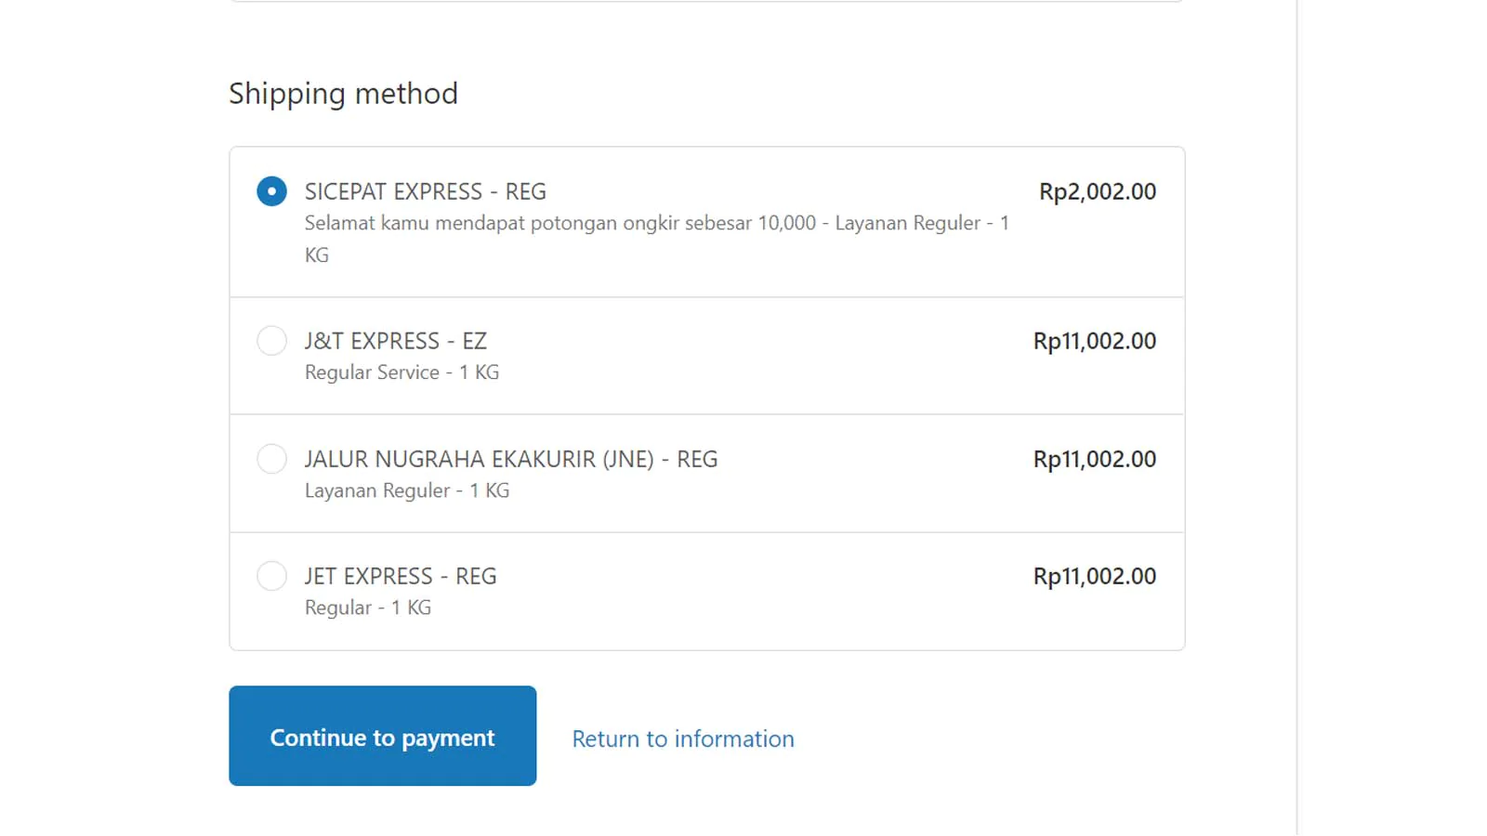This screenshot has width=1487, height=836.
Task: Click the Continue to payment button
Action: pos(382,736)
